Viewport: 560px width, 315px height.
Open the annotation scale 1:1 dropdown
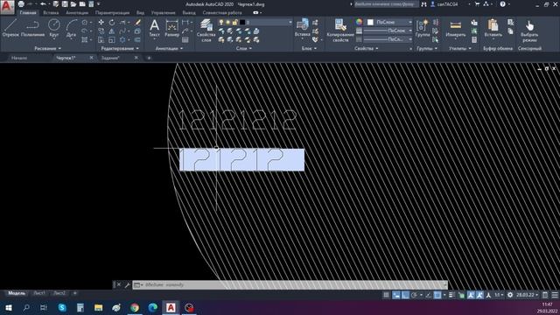tap(499, 295)
